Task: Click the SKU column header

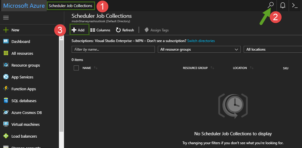Action: (285, 68)
